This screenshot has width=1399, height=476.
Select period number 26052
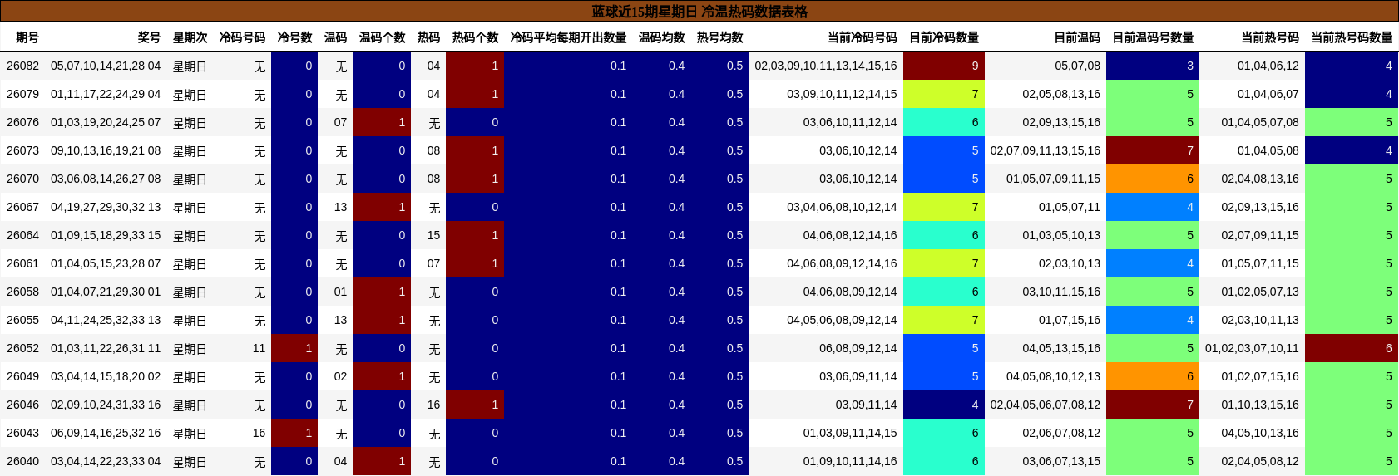click(22, 348)
